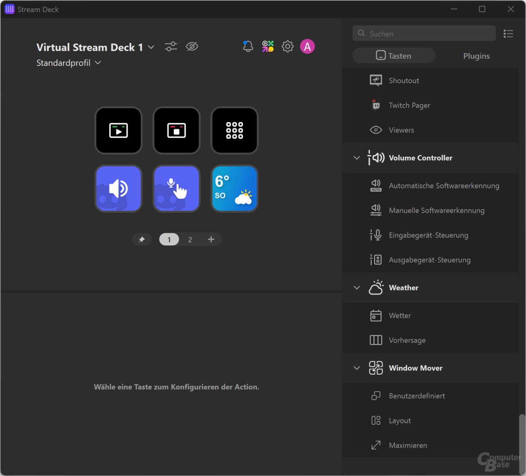Pin the current page with the pin toggle

142,239
